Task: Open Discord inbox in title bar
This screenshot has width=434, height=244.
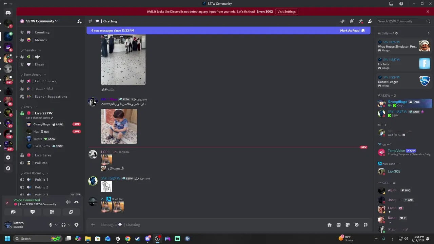Action: (391, 4)
